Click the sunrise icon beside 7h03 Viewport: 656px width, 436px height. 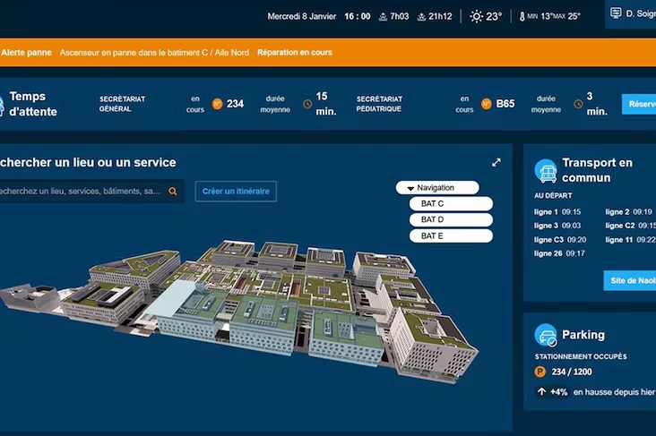(383, 17)
